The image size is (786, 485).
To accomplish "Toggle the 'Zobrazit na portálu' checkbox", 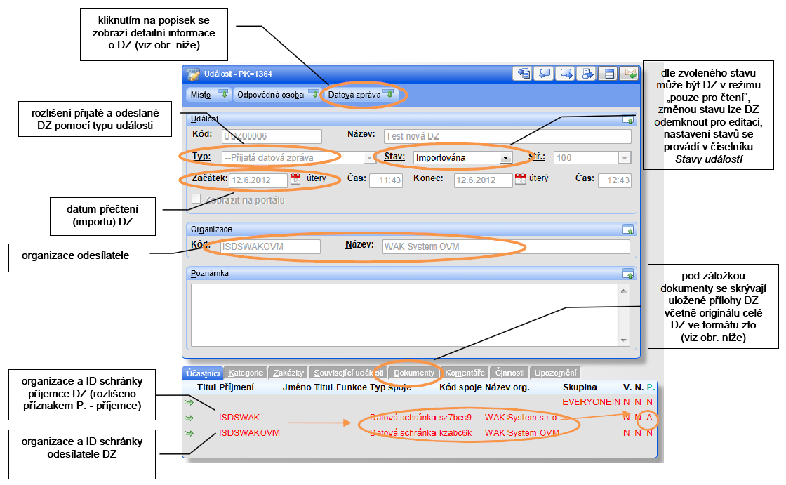I will pos(196,200).
